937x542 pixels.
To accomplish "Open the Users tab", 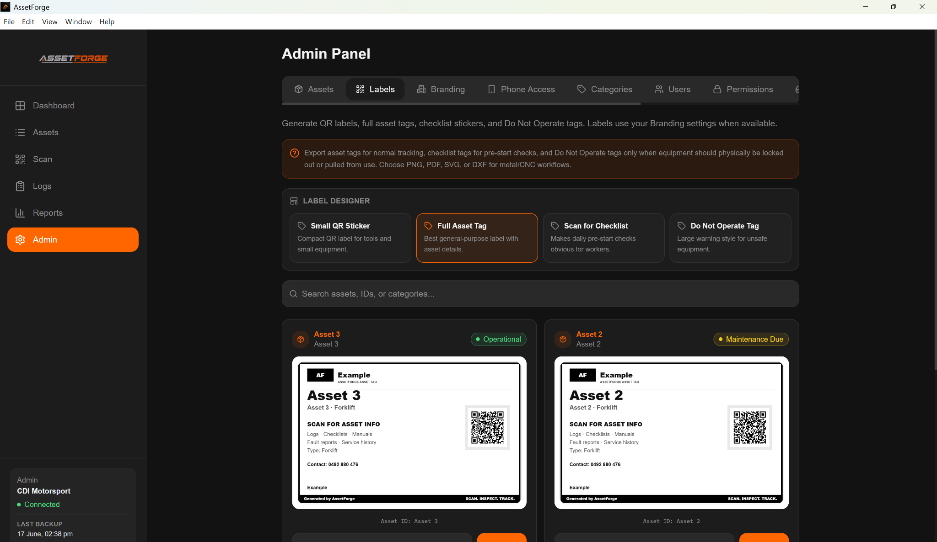I will coord(673,89).
